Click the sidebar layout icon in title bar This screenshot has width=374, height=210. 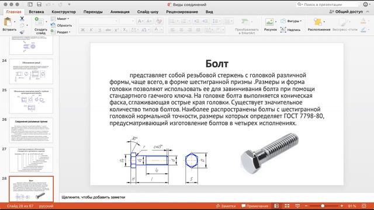pyautogui.click(x=30, y=4)
